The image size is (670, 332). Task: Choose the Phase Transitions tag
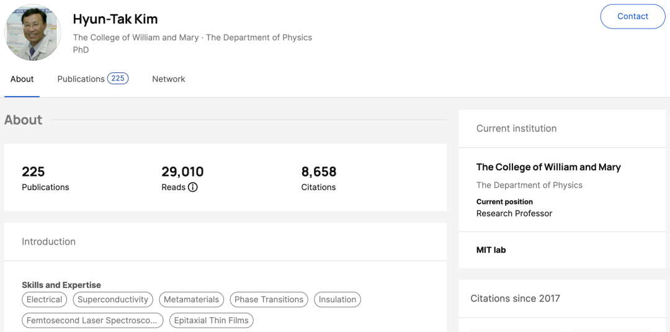click(269, 300)
